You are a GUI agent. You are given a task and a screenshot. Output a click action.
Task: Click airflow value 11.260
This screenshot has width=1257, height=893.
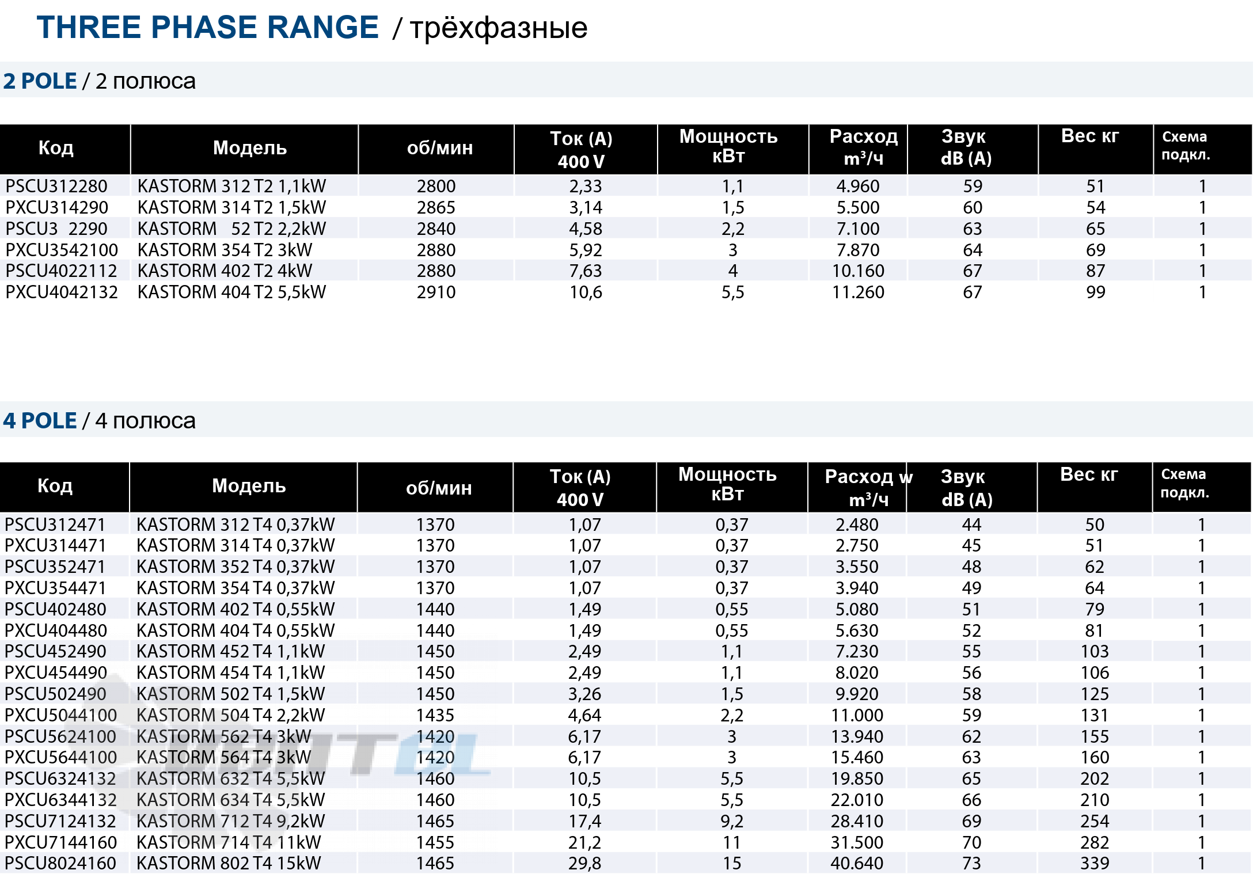(858, 292)
